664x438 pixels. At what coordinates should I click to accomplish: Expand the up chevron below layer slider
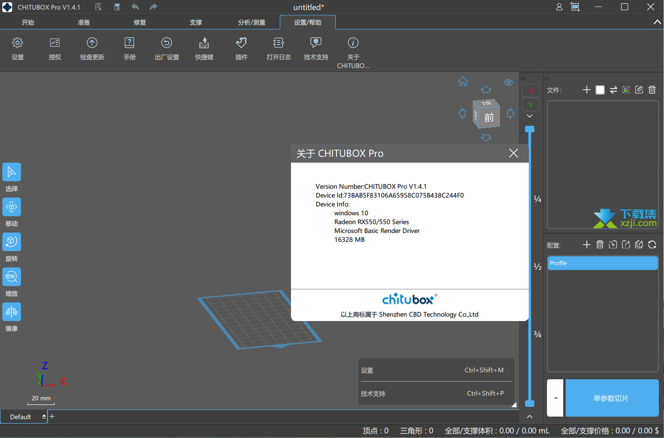pos(530,417)
